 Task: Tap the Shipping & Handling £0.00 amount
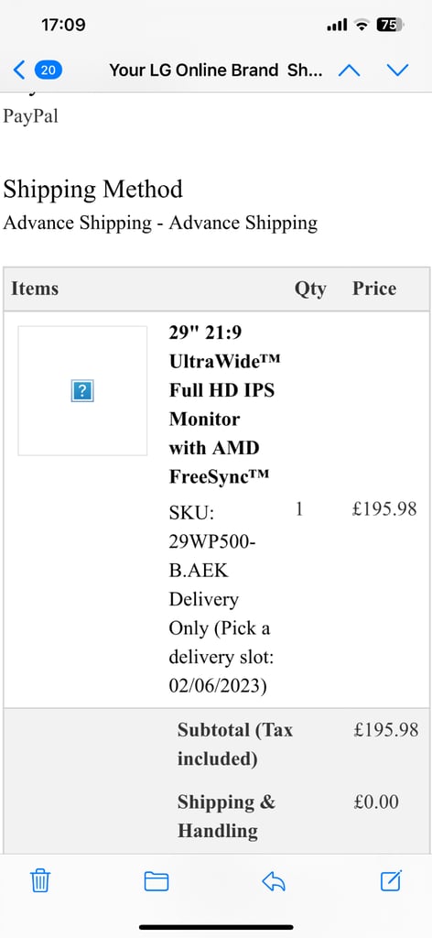click(376, 802)
